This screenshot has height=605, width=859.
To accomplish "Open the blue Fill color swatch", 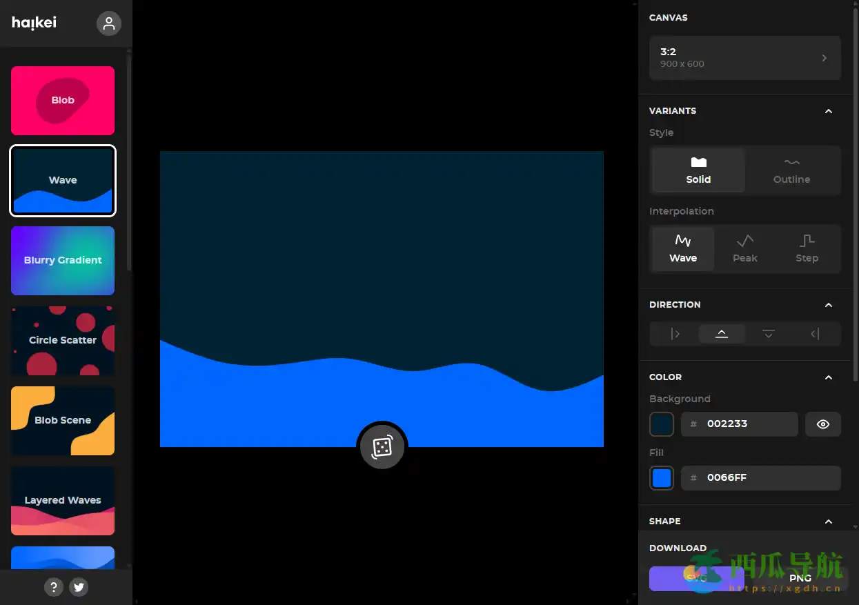I will pos(662,478).
